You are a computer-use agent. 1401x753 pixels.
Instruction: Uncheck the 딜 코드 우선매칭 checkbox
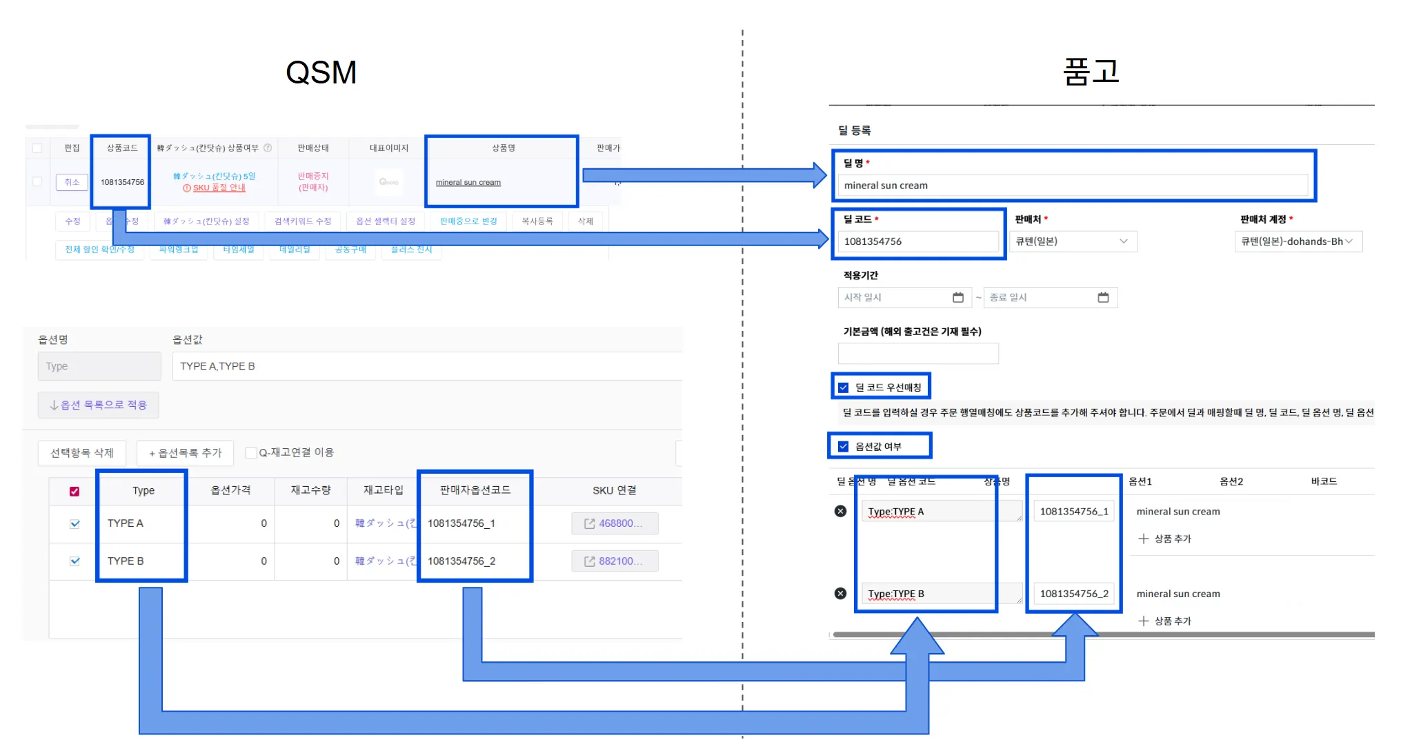pyautogui.click(x=843, y=388)
